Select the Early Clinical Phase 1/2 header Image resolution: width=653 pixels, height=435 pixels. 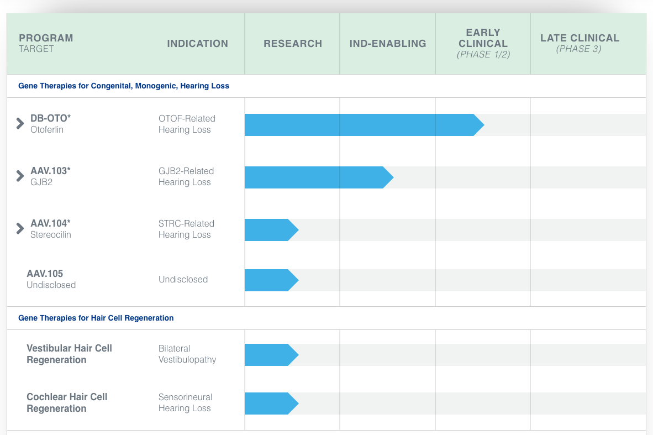coord(483,43)
